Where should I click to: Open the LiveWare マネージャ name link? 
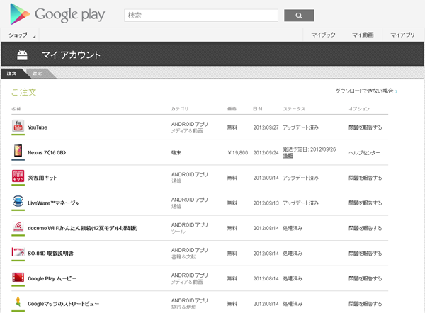pyautogui.click(x=53, y=203)
